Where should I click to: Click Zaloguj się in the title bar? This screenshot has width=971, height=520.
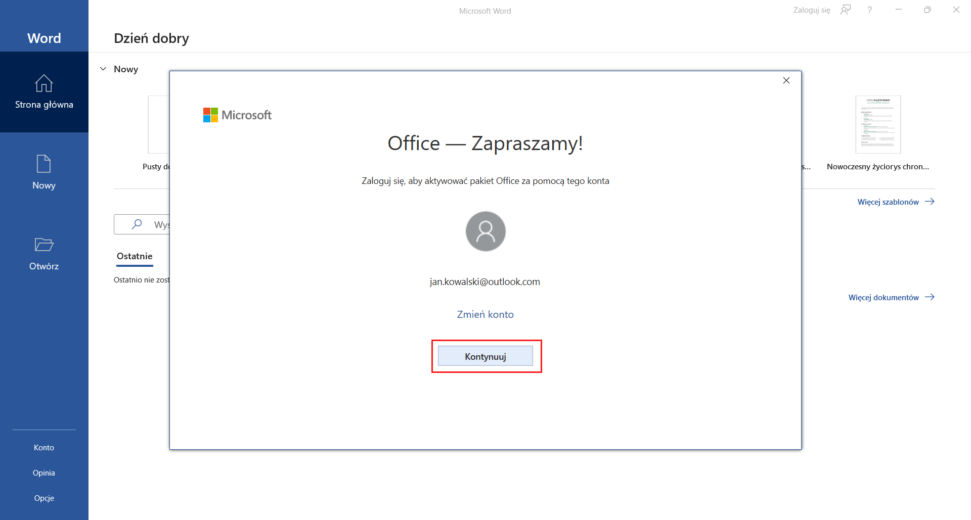(812, 10)
